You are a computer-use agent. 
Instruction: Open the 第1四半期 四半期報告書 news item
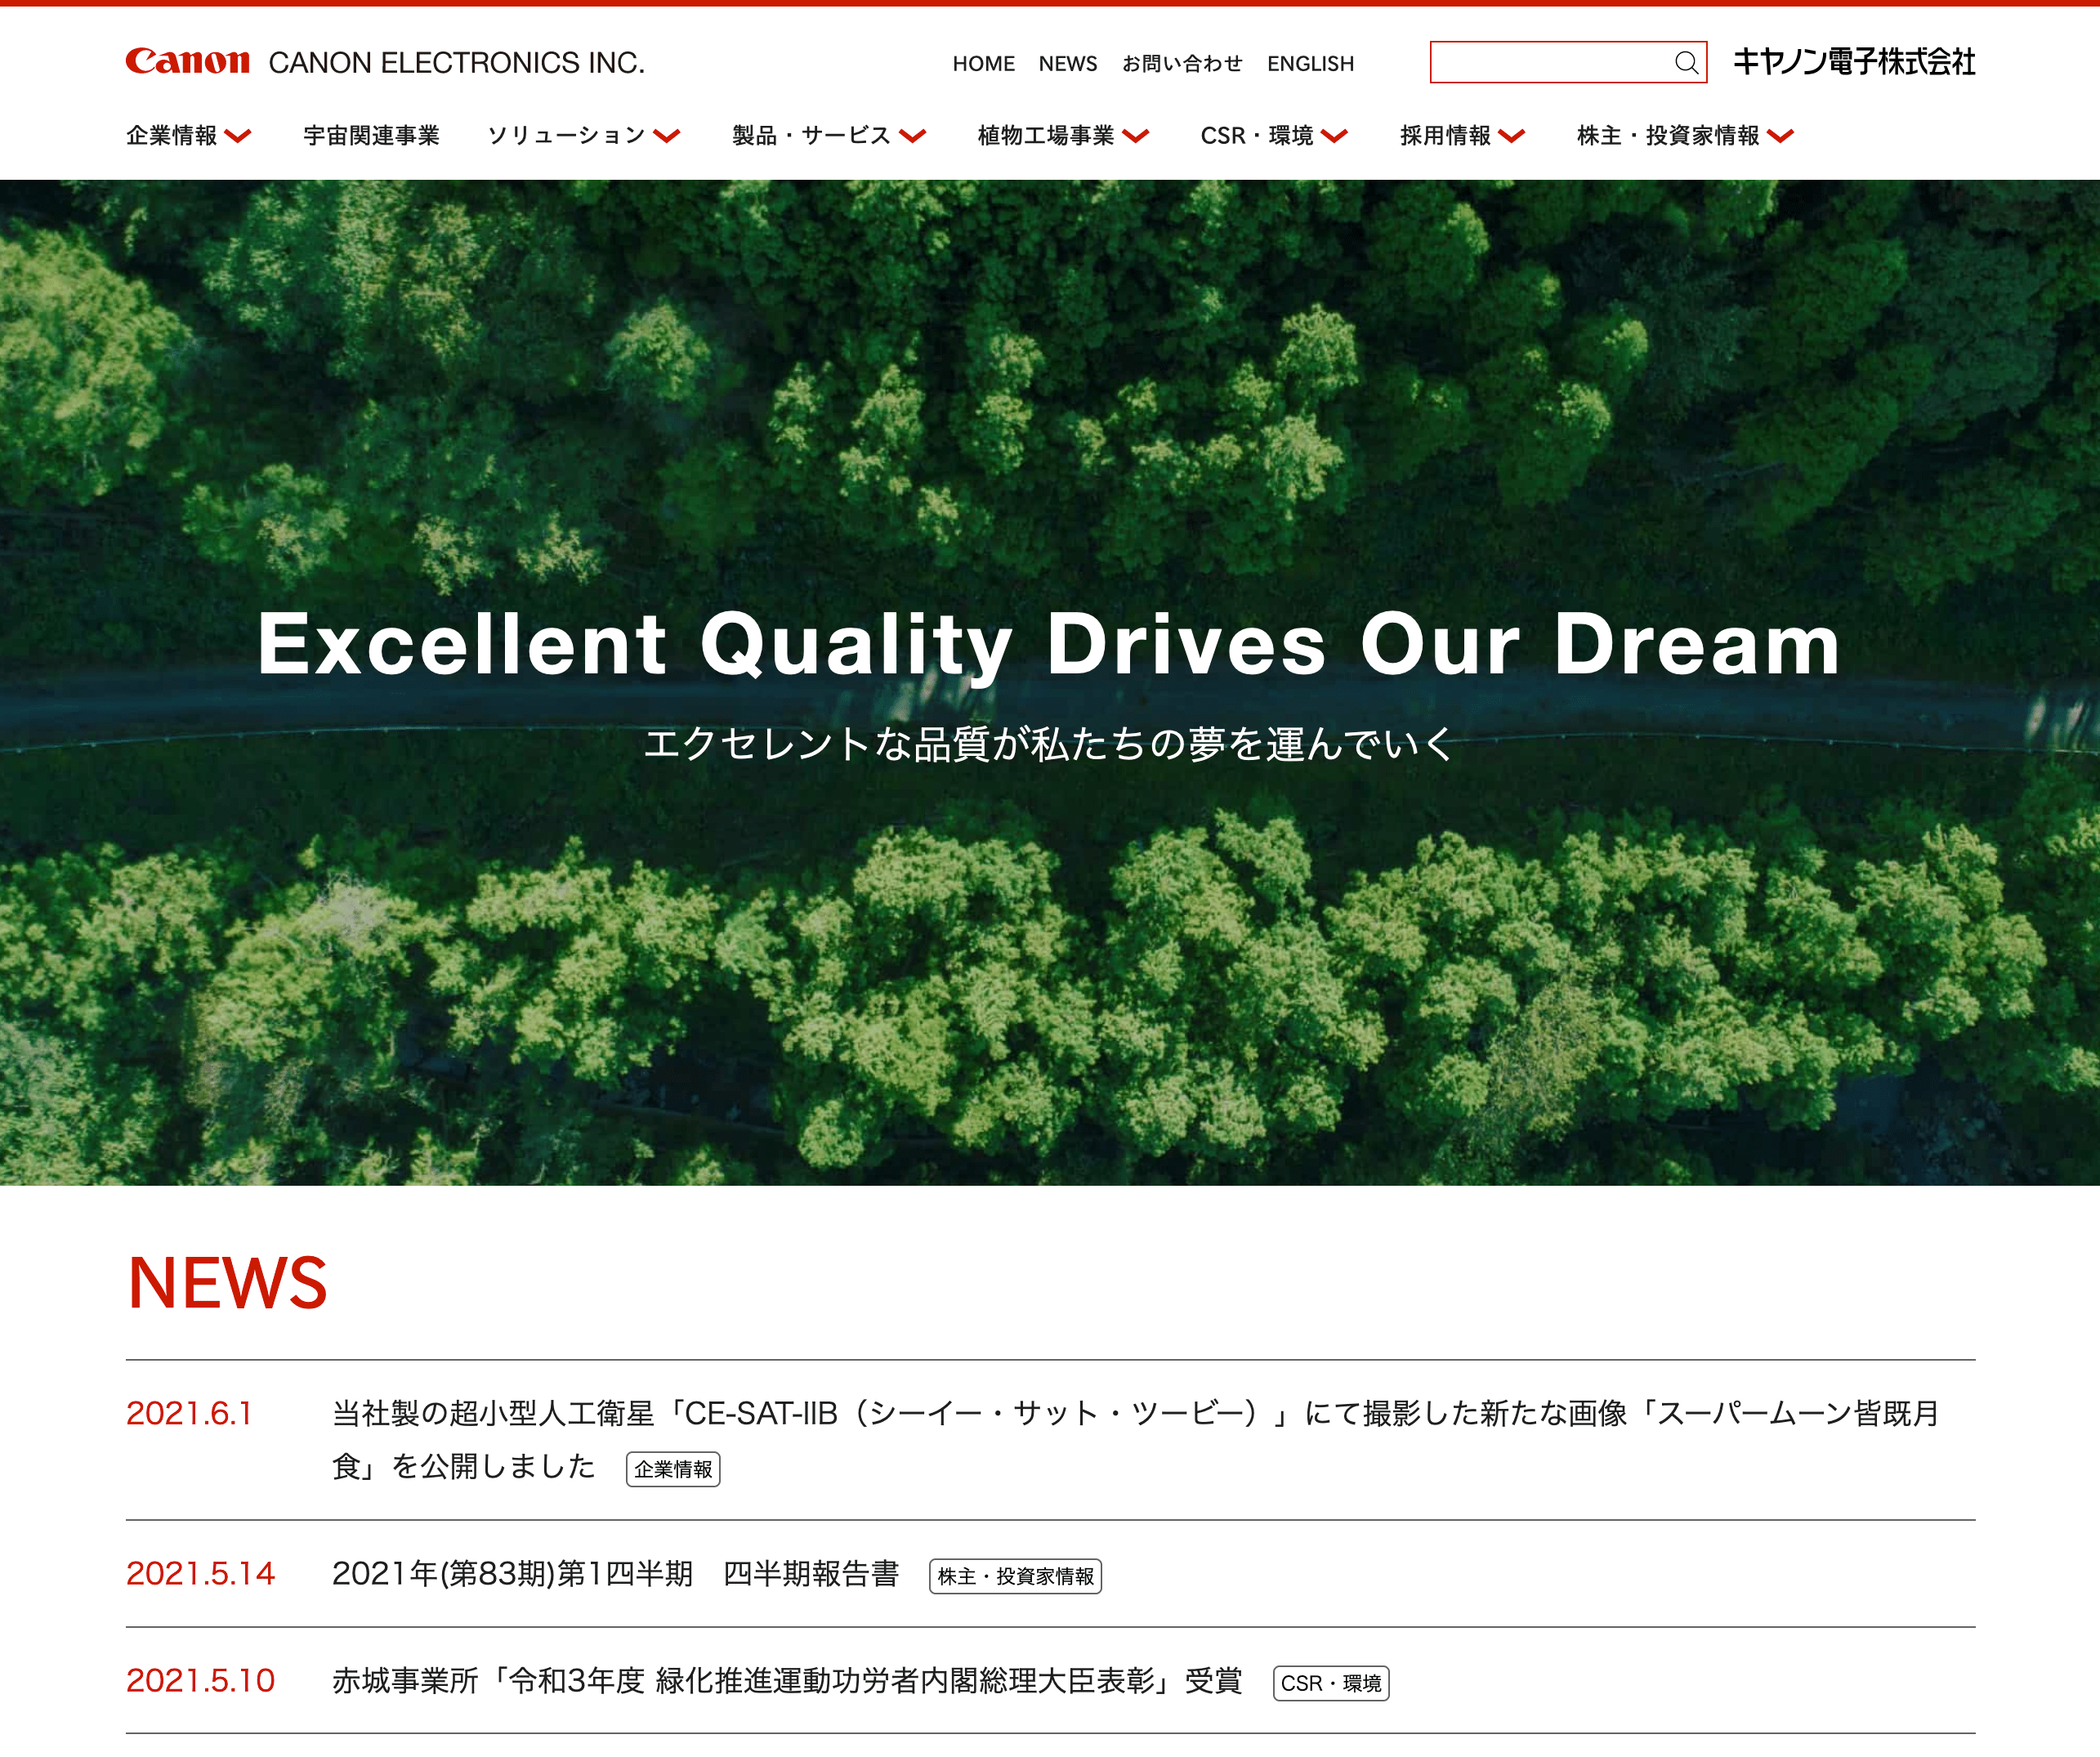point(615,1574)
